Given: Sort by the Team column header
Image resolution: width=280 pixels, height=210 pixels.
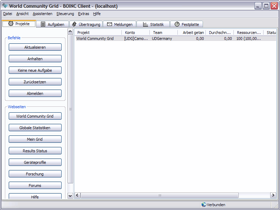Looking at the screenshot, I should coord(164,33).
